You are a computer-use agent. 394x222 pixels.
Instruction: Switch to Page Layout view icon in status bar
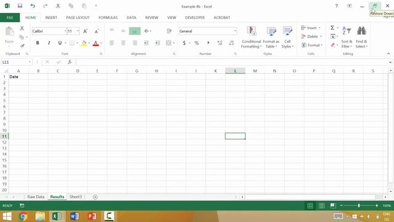321,205
